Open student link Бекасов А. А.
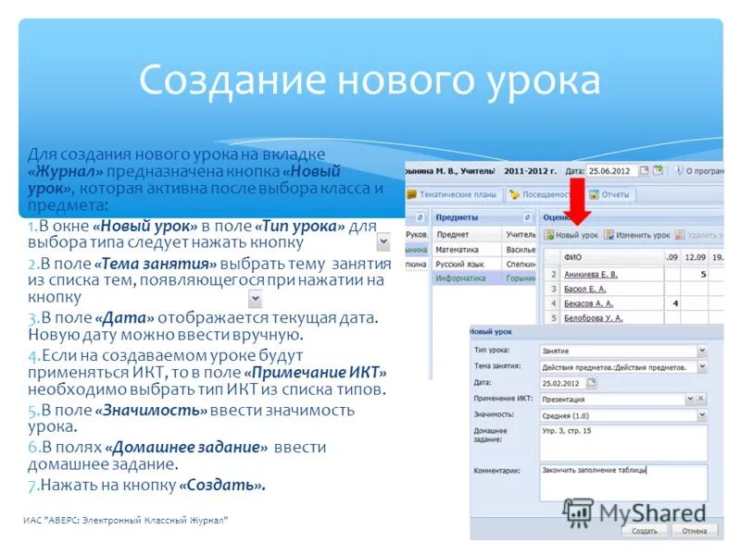741x555 pixels. [588, 303]
